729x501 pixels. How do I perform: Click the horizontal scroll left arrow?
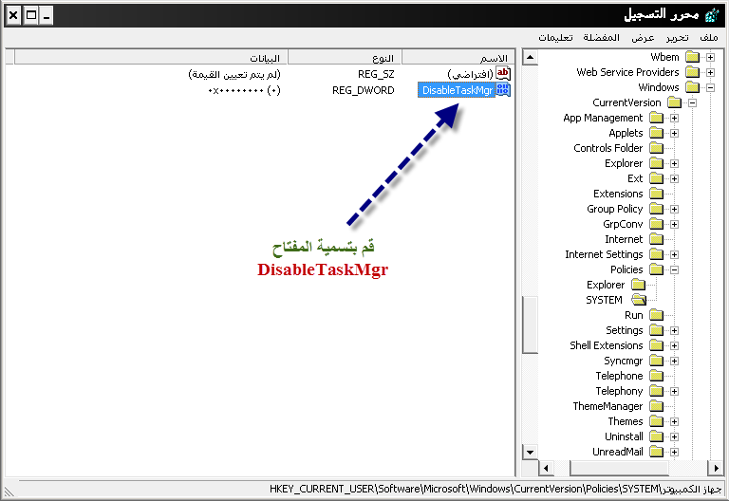547,468
